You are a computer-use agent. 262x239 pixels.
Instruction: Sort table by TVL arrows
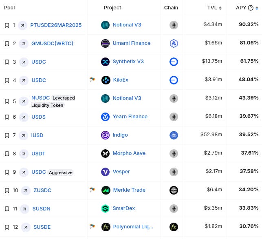[220, 8]
